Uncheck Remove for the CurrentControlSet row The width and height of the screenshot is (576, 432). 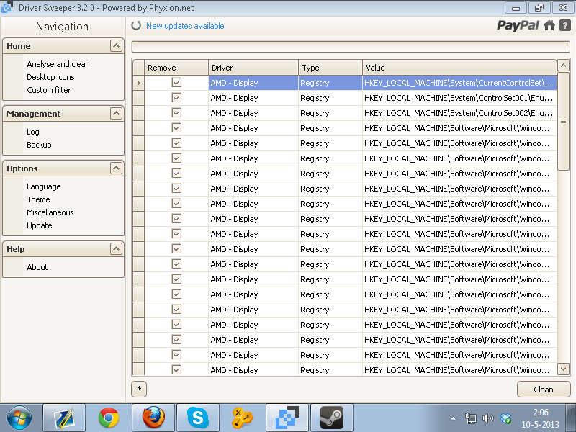point(176,83)
